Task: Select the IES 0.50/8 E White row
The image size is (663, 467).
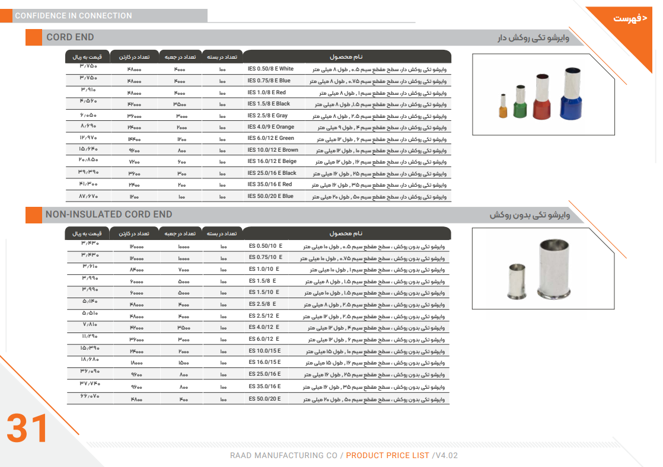Action: pos(270,69)
